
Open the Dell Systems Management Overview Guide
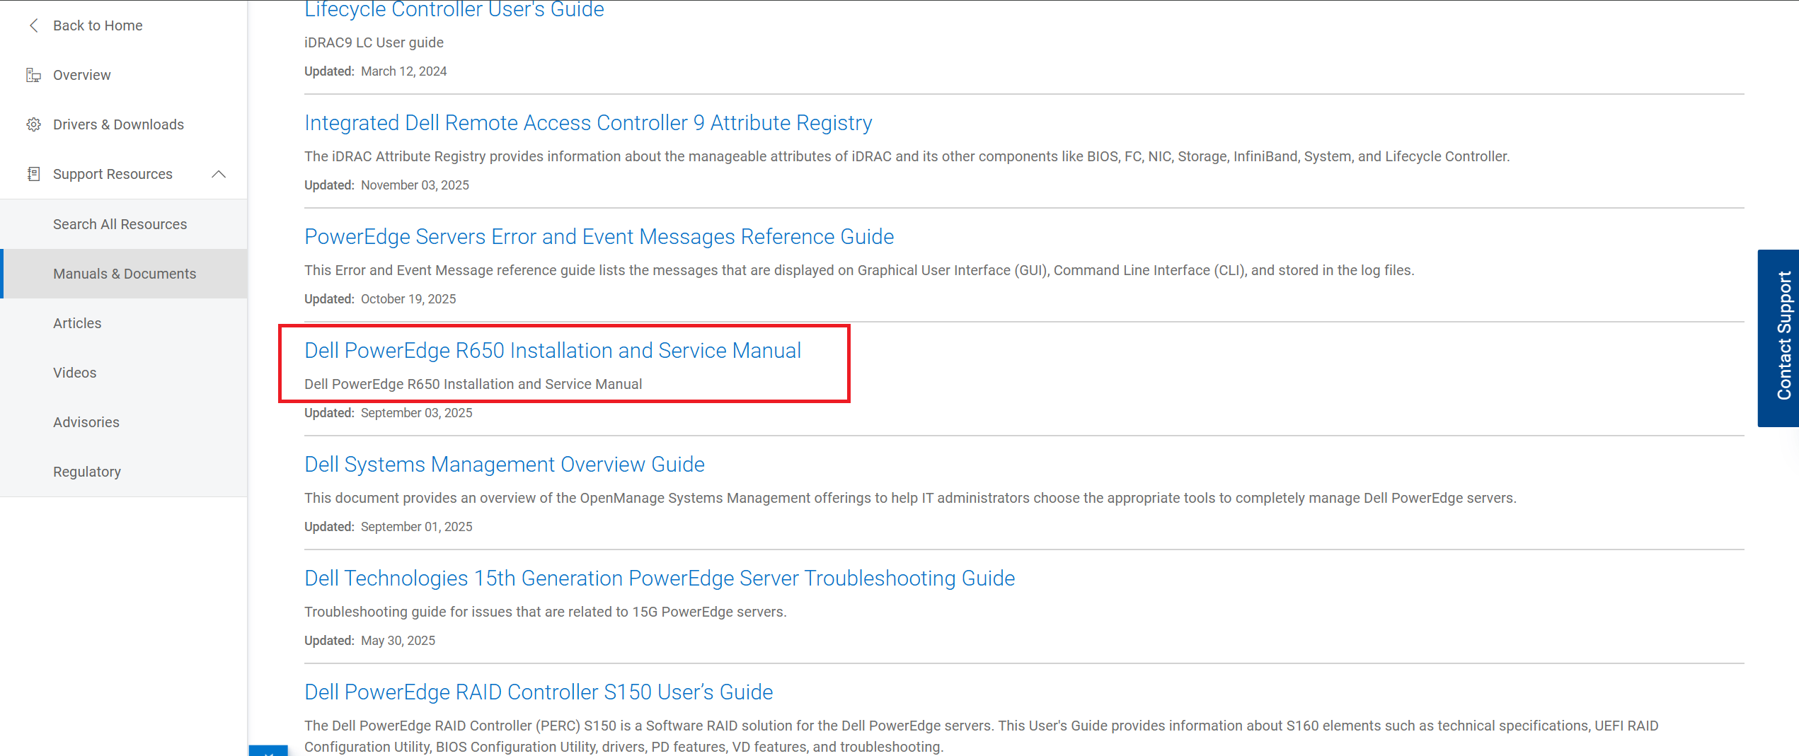point(504,465)
